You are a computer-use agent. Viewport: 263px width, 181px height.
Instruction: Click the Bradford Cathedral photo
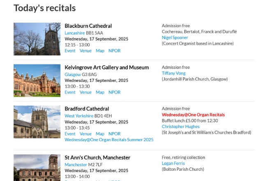tap(37, 122)
